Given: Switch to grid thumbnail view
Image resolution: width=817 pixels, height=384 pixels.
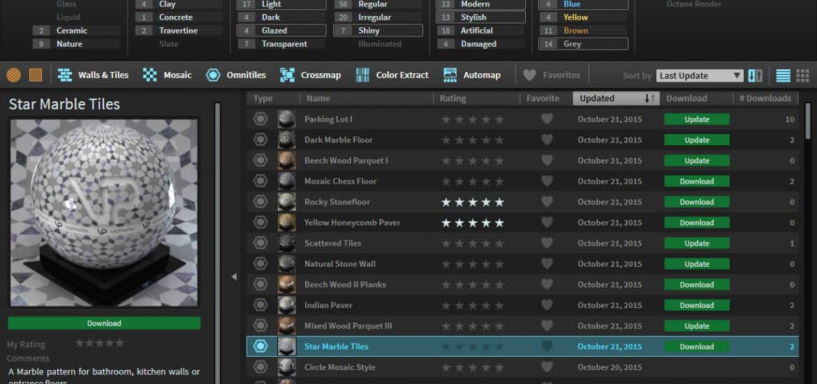Looking at the screenshot, I should (803, 75).
